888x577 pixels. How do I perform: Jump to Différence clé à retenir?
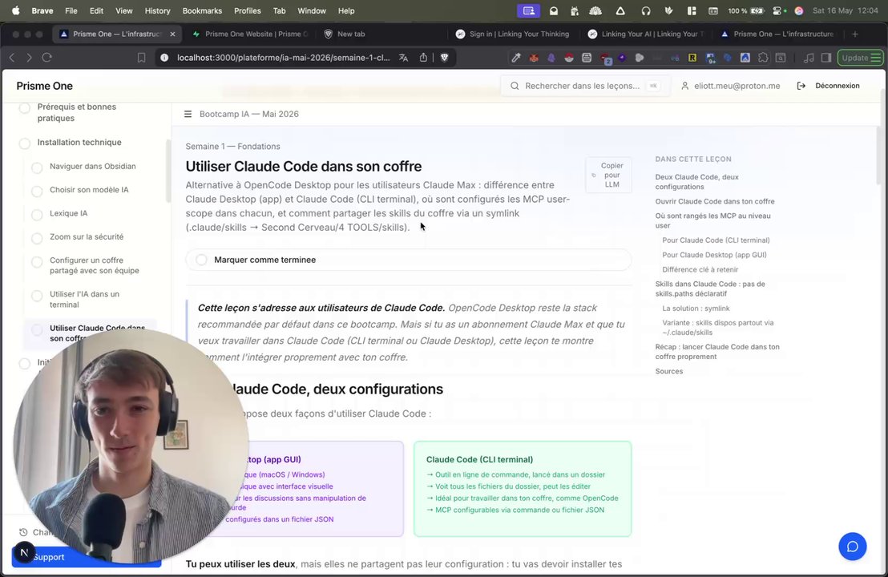tap(700, 269)
